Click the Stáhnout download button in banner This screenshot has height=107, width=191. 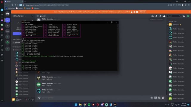(x=142, y=12)
